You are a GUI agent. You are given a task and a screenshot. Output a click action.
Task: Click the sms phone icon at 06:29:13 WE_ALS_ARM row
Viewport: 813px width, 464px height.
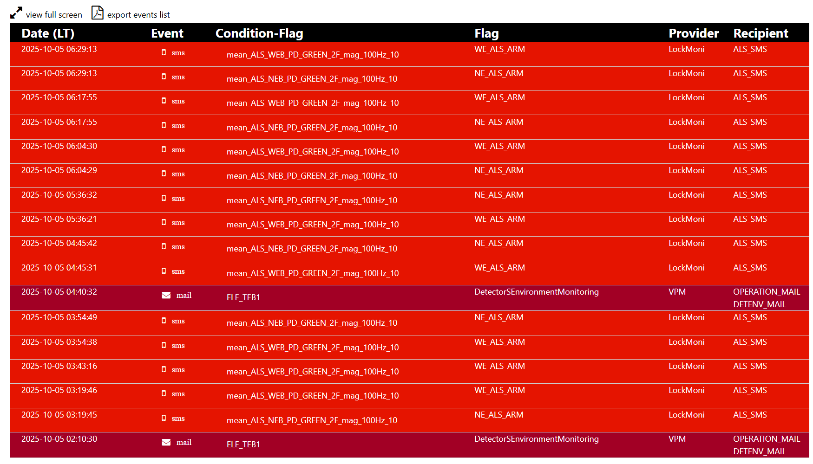coord(164,52)
